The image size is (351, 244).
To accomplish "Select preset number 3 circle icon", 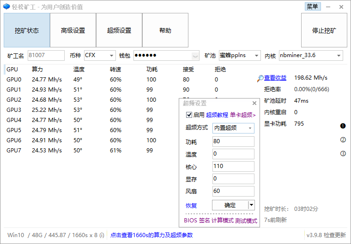I will tap(343, 154).
